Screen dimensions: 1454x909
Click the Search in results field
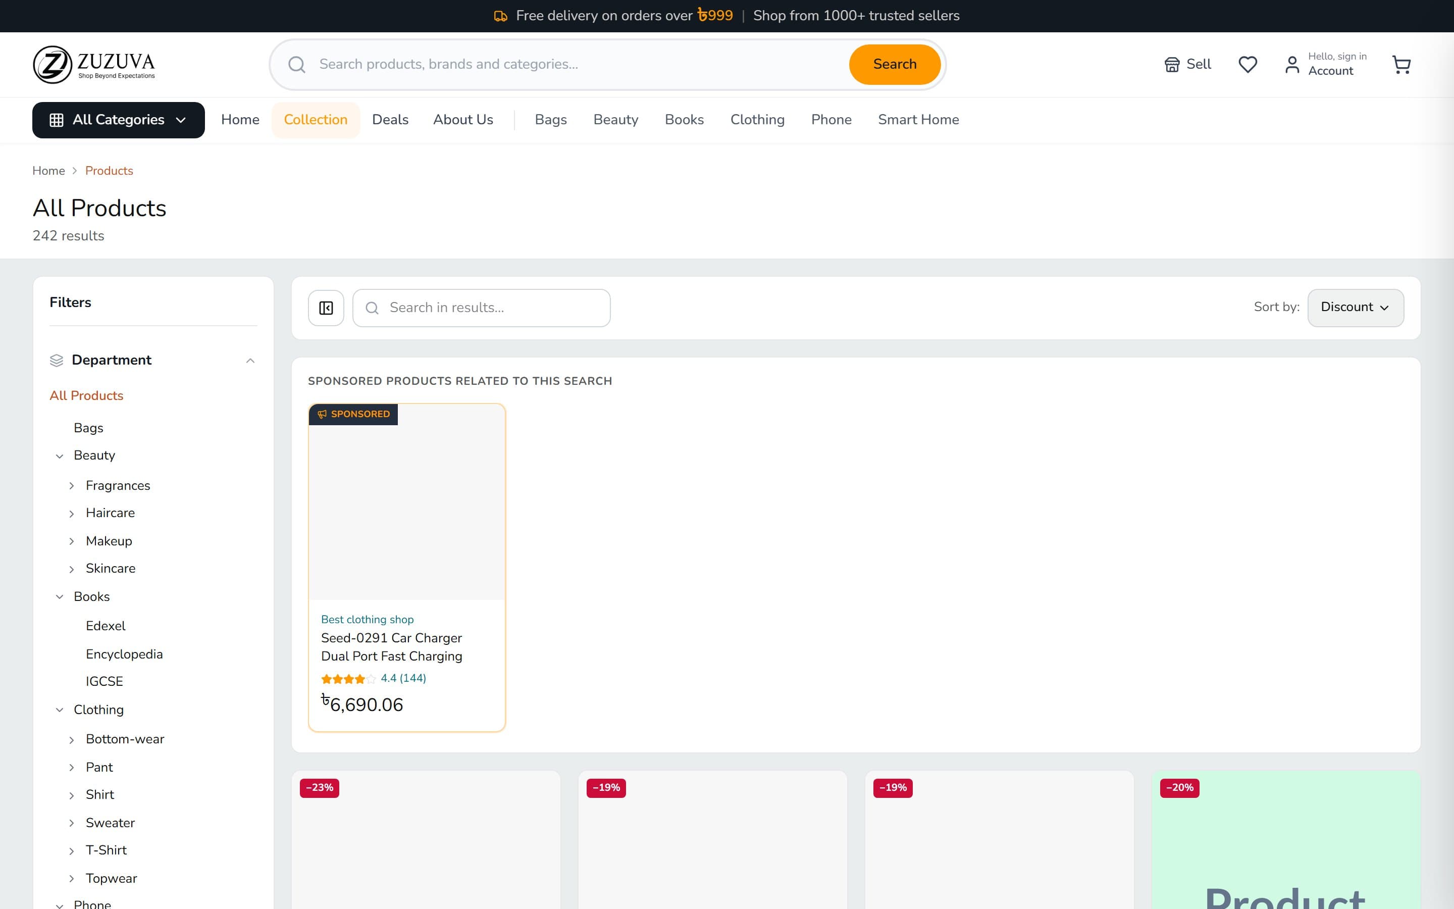pos(481,308)
